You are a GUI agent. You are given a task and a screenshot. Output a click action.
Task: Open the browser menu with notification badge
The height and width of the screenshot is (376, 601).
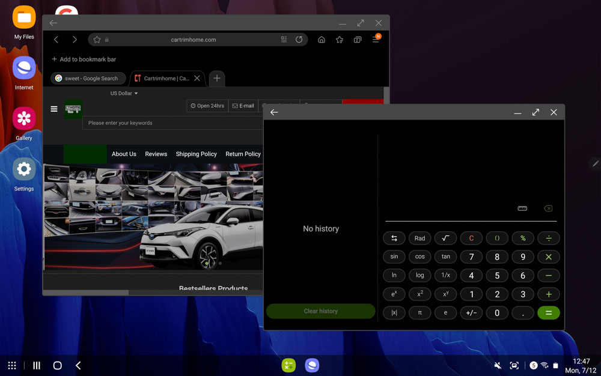point(376,40)
